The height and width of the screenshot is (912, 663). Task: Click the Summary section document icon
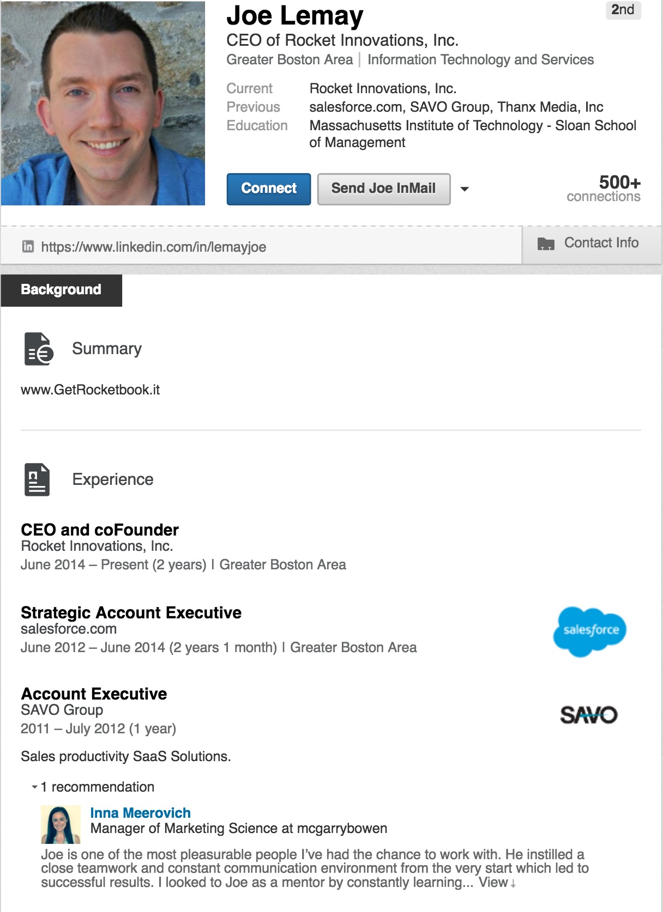pyautogui.click(x=39, y=349)
